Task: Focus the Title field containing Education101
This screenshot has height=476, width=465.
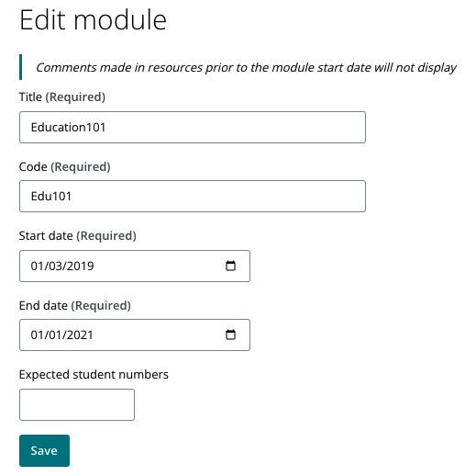Action: 193,127
